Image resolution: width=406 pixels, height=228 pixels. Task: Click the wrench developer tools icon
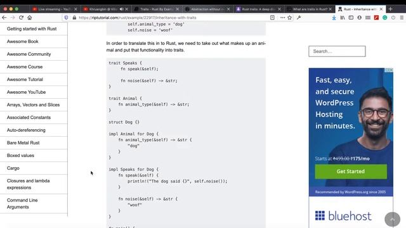[299, 18]
